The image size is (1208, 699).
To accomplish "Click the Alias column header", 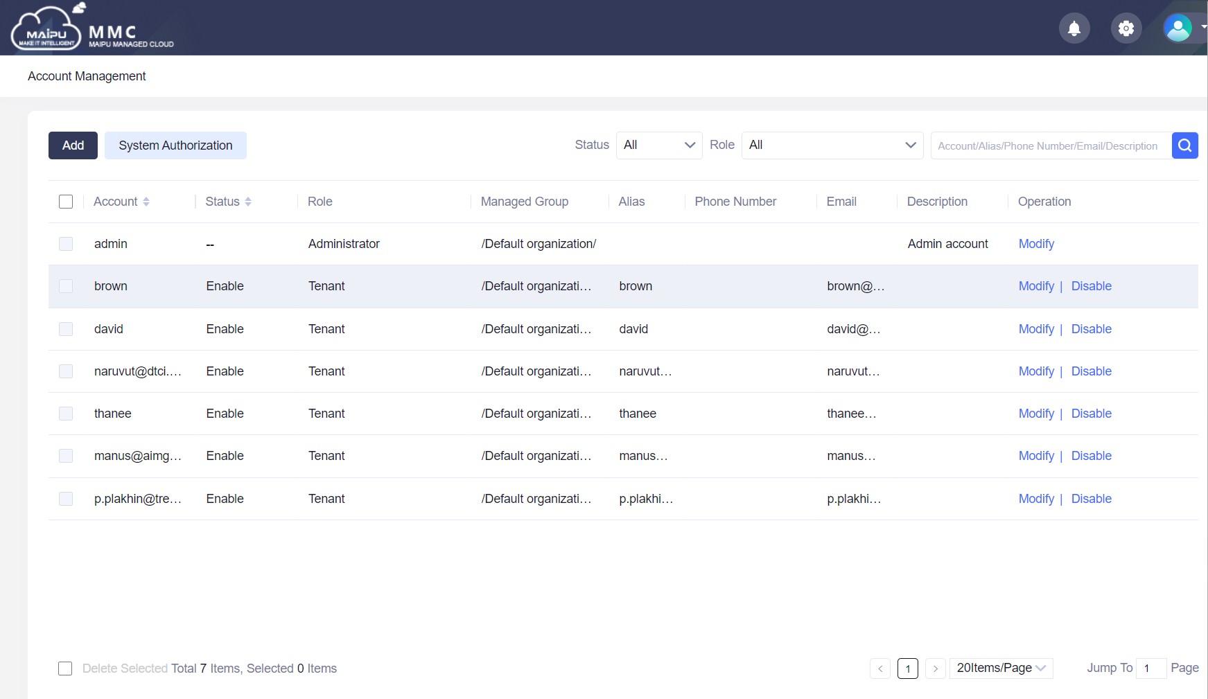I will [631, 202].
